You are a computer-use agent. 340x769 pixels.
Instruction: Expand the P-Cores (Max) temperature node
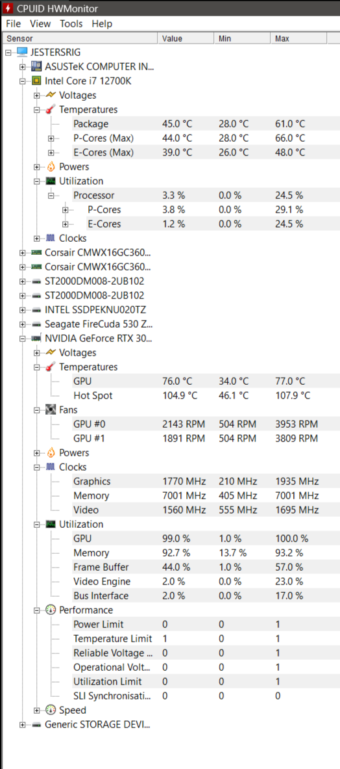click(x=51, y=138)
